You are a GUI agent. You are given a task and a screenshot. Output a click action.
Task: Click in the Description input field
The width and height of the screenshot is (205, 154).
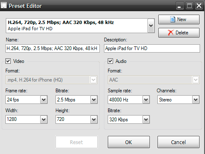pyautogui.click(x=152, y=48)
